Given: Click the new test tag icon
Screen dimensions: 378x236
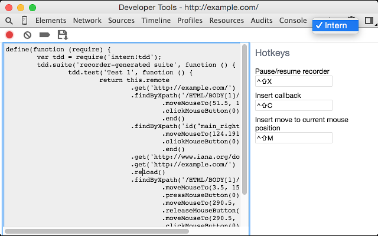Looking at the screenshot, I should point(45,35).
